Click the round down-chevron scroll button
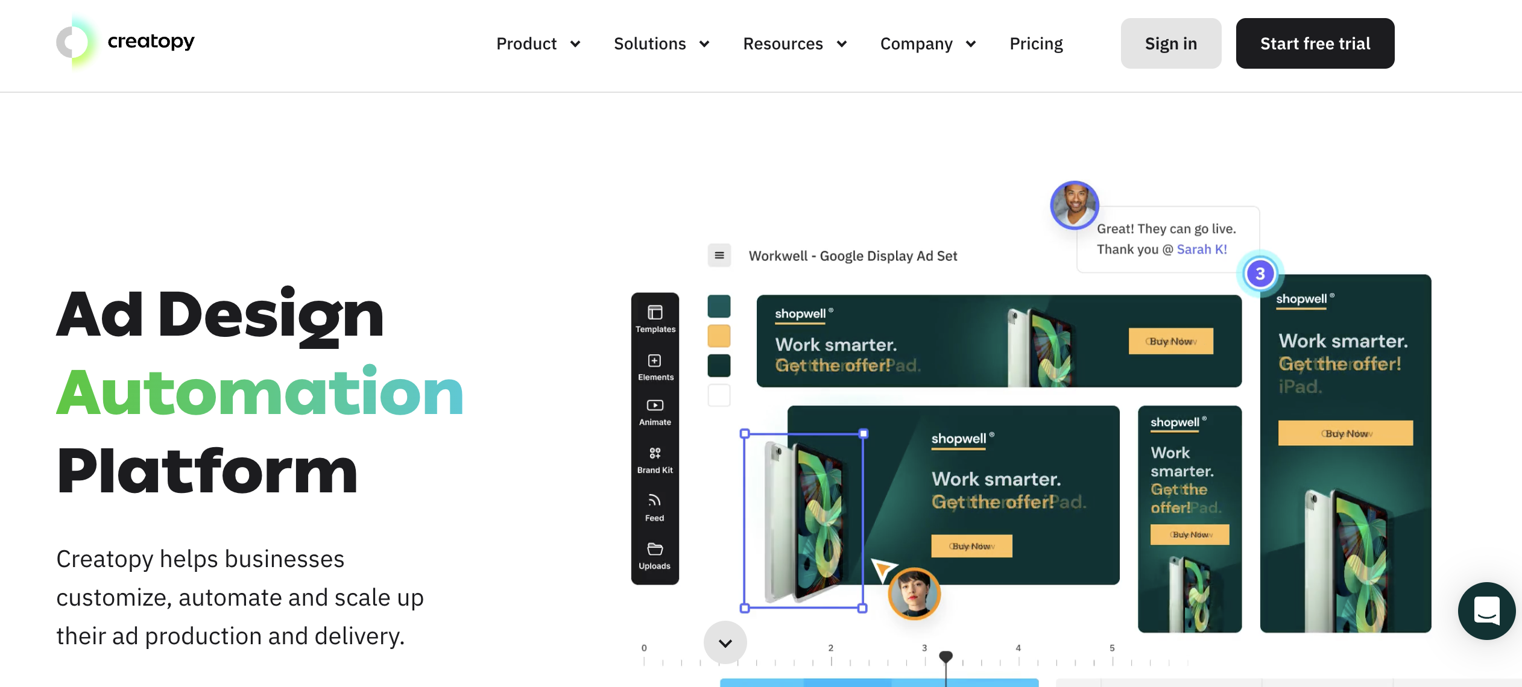The width and height of the screenshot is (1522, 687). [725, 642]
